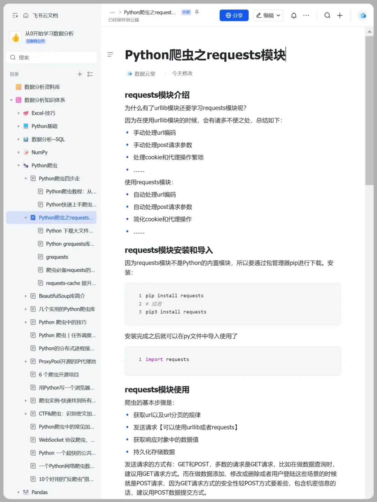Click the vertical scrollbar on the right

tap(369, 105)
